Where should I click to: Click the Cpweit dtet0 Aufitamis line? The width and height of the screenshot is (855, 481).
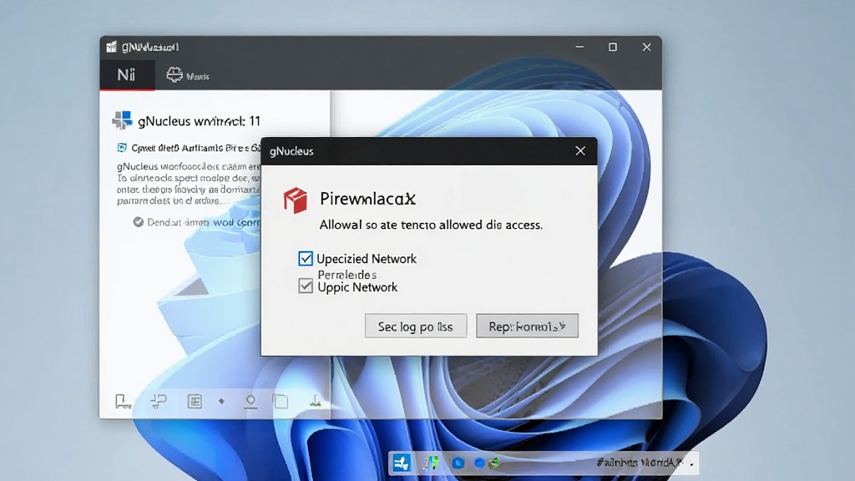point(195,148)
